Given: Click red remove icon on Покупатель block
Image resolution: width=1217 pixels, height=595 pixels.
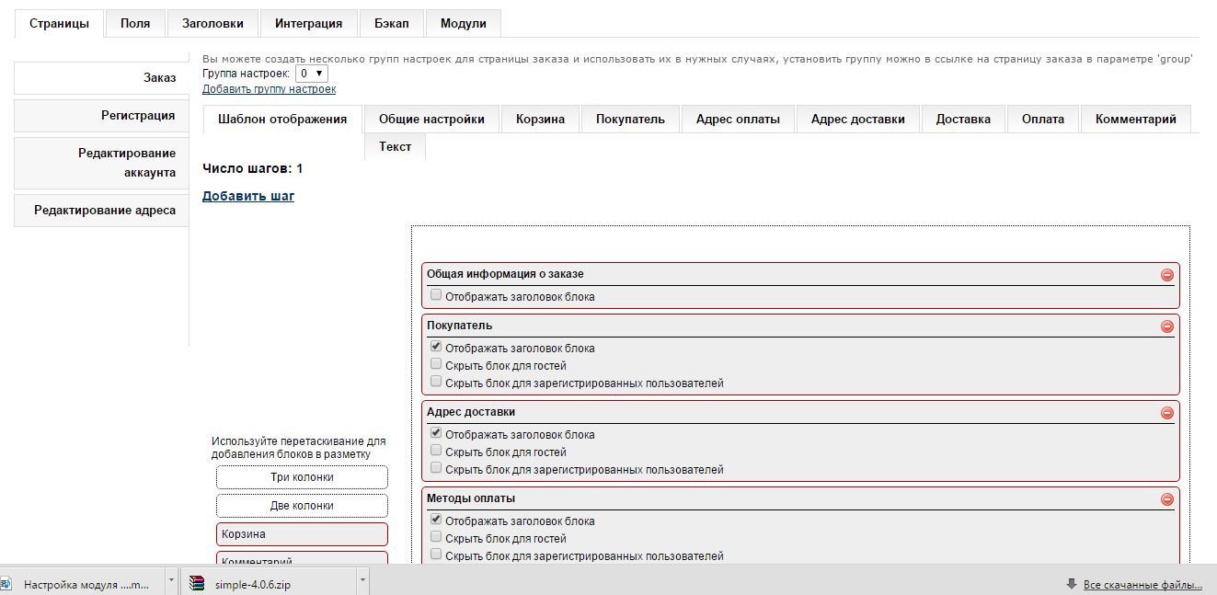Looking at the screenshot, I should click(1166, 326).
